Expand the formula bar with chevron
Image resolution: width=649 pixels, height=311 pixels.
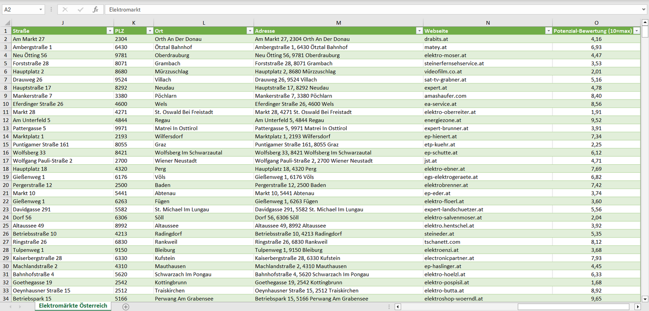pos(644,9)
